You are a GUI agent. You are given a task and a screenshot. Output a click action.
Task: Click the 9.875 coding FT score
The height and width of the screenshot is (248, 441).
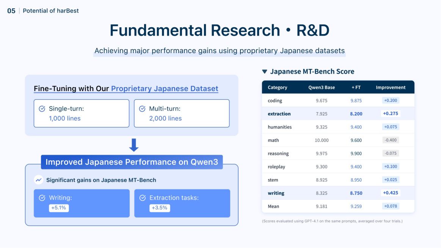tap(356, 101)
